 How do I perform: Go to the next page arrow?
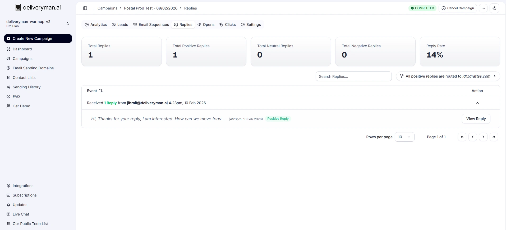pos(483,137)
